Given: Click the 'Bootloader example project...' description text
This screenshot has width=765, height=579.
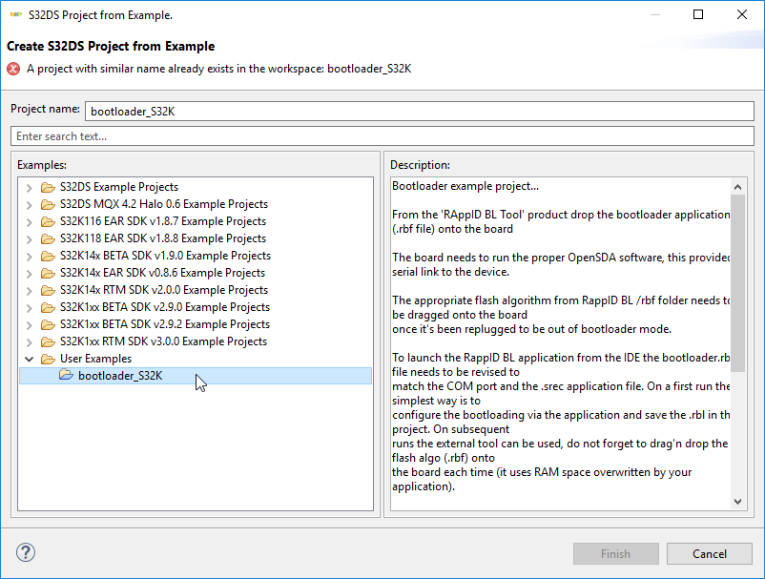Looking at the screenshot, I should click(465, 186).
